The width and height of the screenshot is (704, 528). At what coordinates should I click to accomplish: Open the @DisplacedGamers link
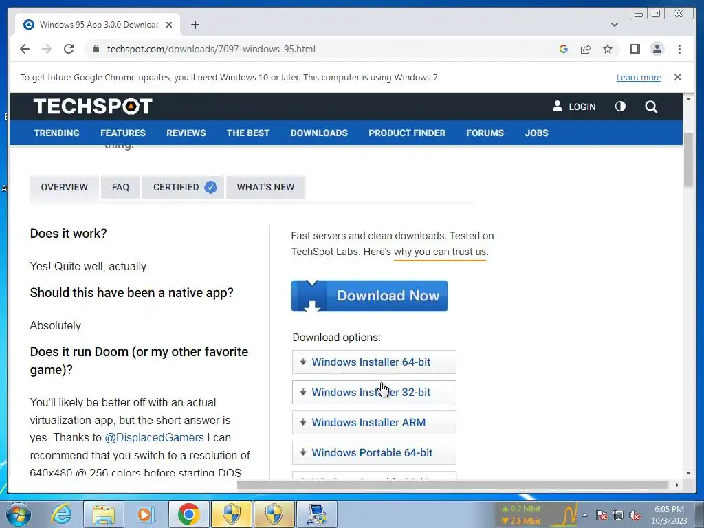pos(154,438)
